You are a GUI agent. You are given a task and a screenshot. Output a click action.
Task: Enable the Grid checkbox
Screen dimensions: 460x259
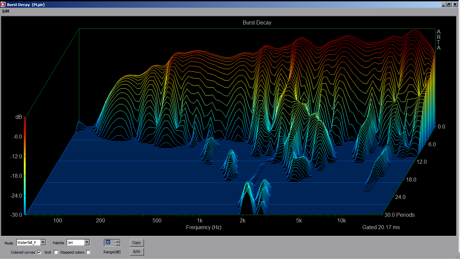(56, 252)
